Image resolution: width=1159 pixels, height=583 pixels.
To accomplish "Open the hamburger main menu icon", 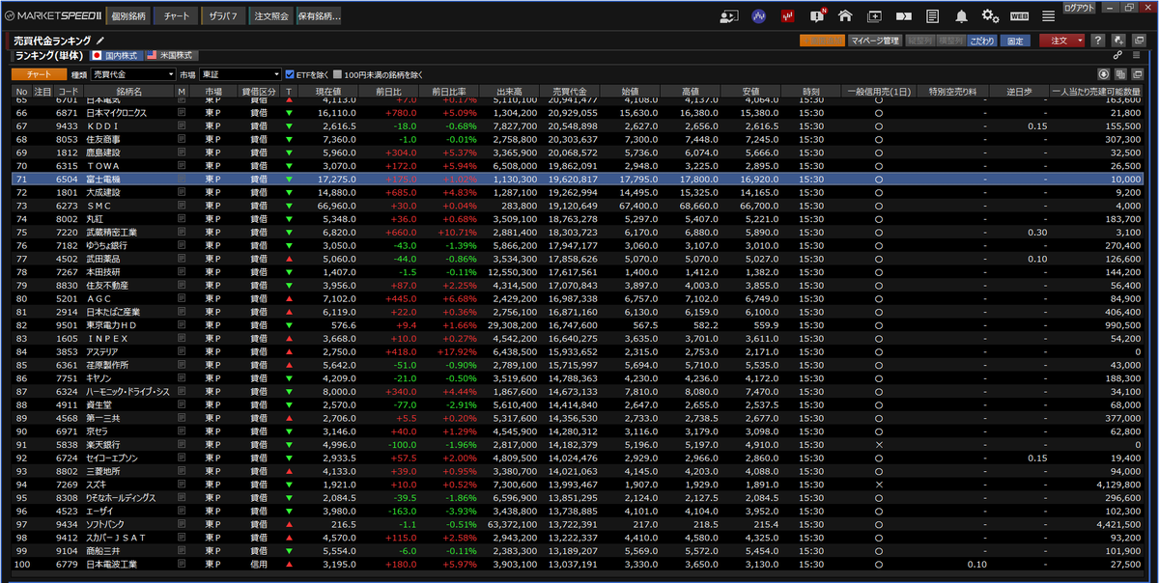I will click(1048, 16).
